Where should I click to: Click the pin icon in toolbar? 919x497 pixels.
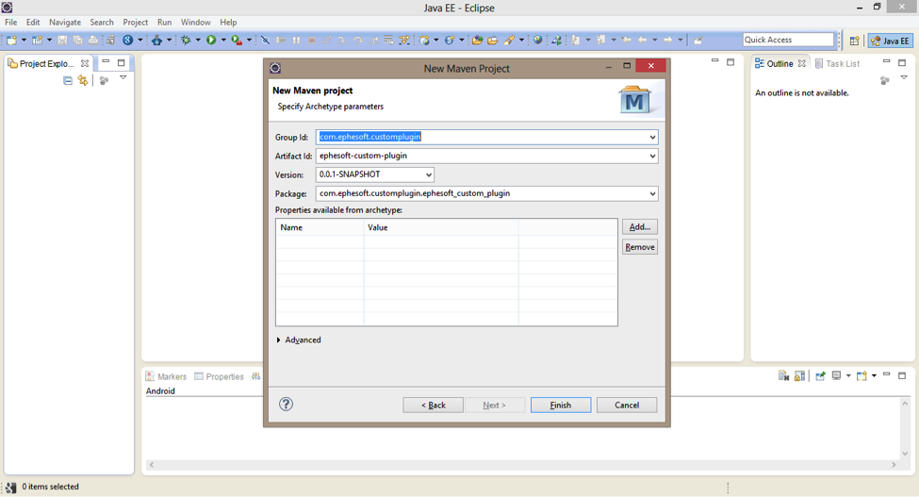pyautogui.click(x=697, y=40)
